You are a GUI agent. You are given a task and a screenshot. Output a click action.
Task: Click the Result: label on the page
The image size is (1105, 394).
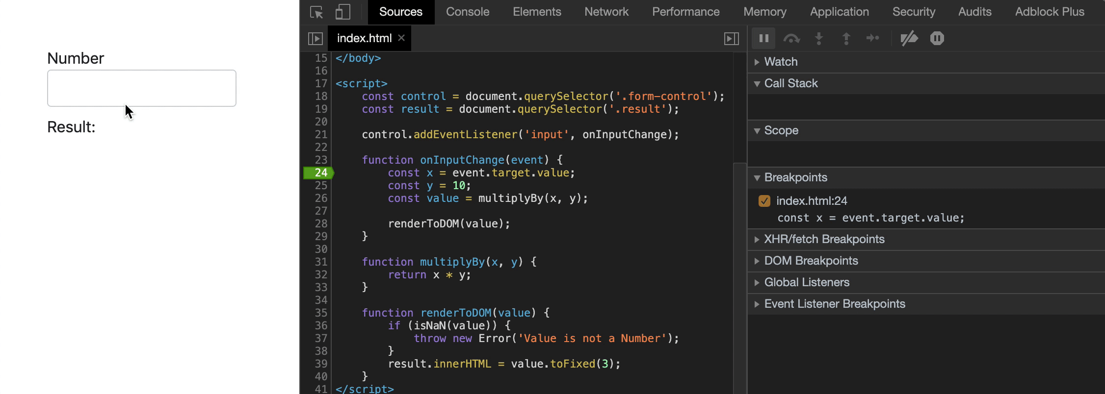[x=71, y=127]
